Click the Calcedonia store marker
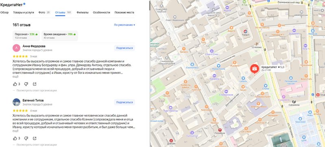 [294, 102]
